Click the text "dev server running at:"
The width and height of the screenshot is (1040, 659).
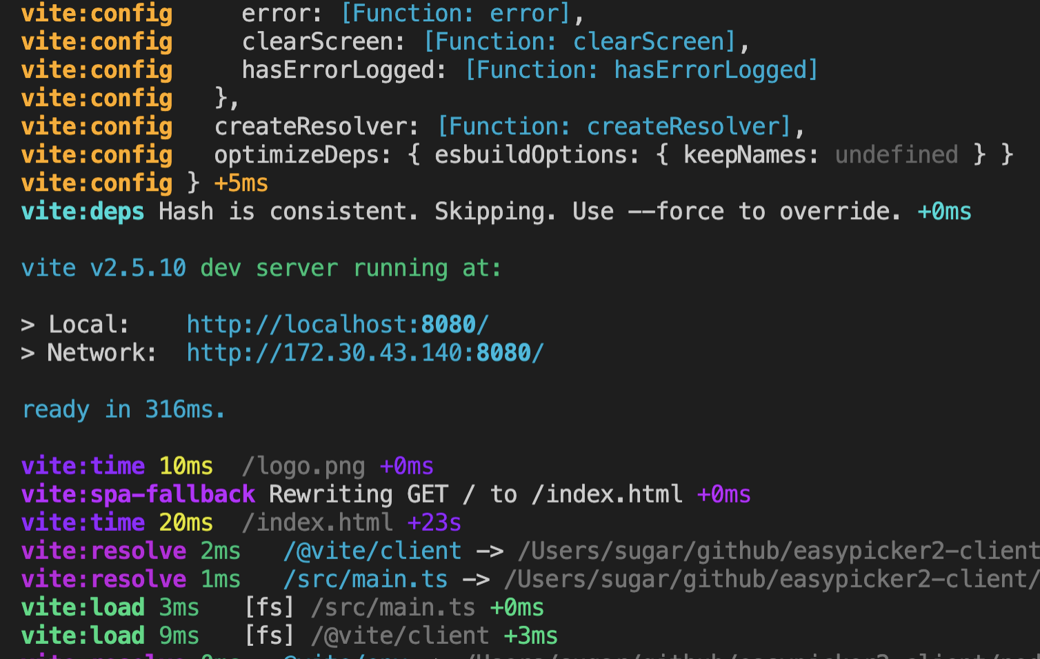pos(351,268)
